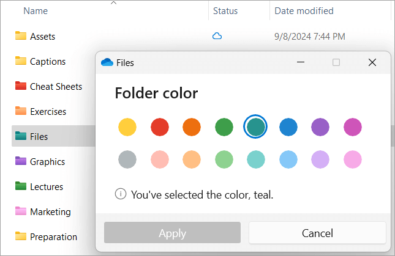
Task: Sort by the Name column header
Action: click(x=34, y=11)
